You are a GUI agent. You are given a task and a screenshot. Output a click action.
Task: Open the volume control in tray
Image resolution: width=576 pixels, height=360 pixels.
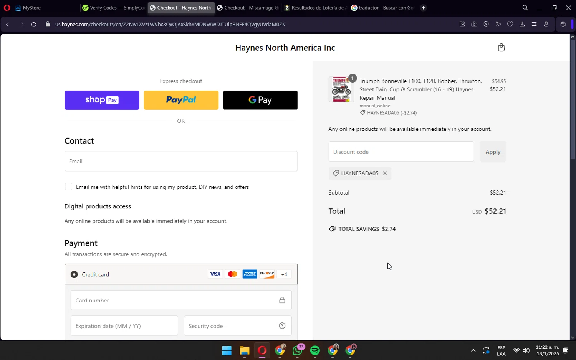[x=526, y=350]
